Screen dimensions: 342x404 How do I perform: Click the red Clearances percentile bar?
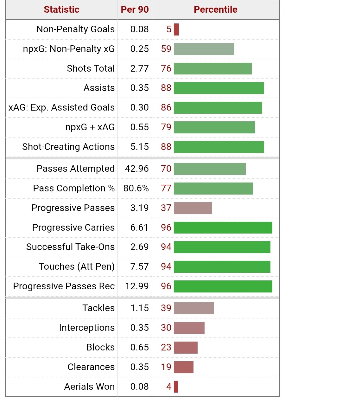(x=184, y=367)
